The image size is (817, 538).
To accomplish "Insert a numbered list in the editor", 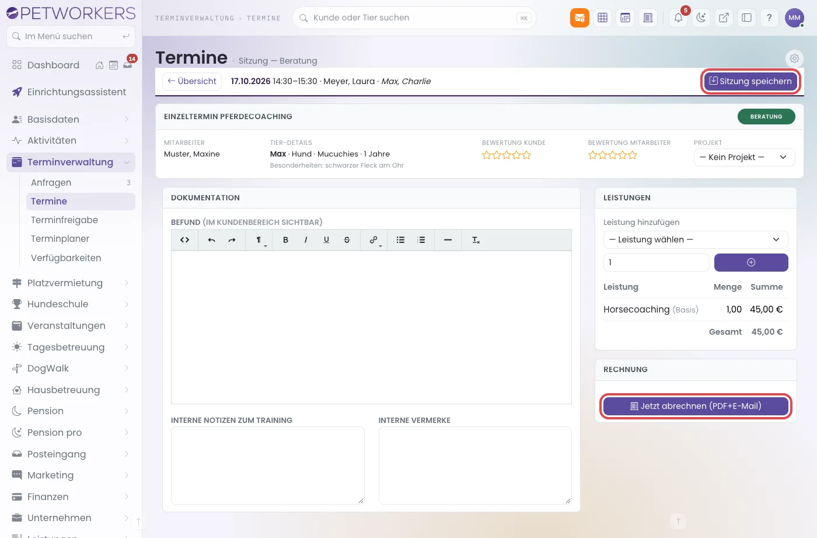I will coord(421,240).
